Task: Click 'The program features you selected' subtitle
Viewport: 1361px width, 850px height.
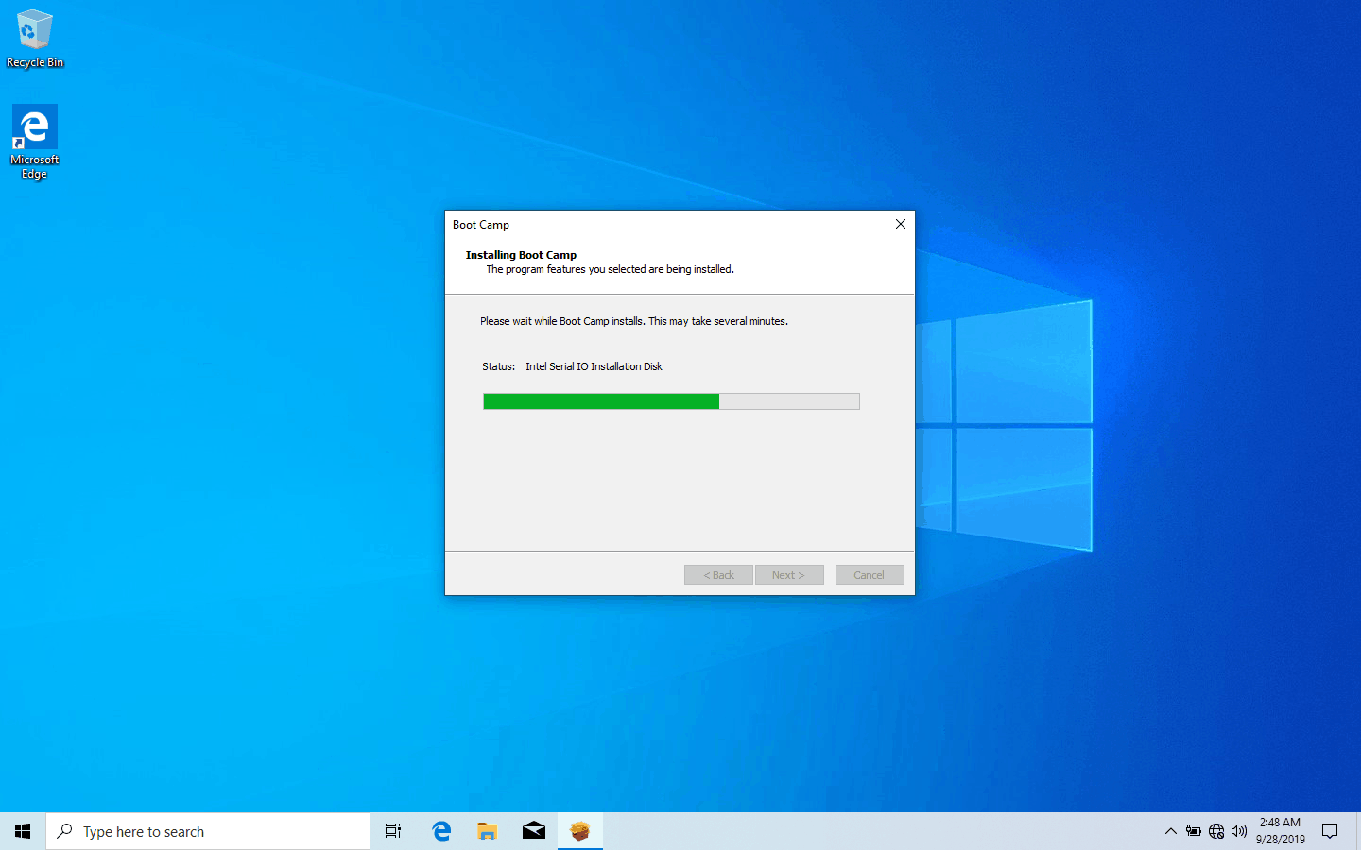Action: point(610,269)
